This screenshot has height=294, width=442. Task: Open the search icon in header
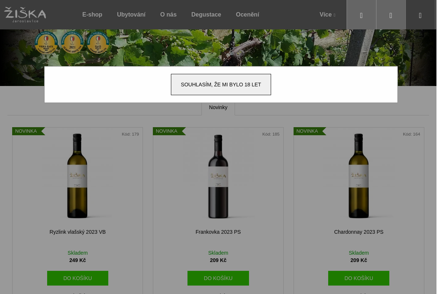click(361, 15)
